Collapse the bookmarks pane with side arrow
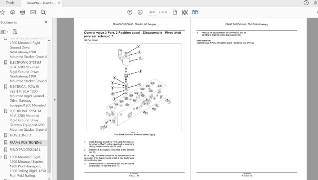The image size is (318, 180). [54, 100]
